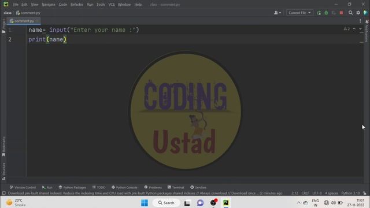Open PyCharm icon on the taskbar
This screenshot has height=208, width=370.
pos(226,203)
